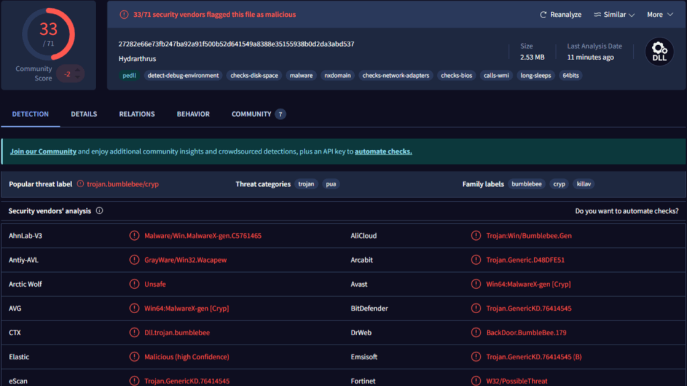Open the 'automate checks.' link in the banner

click(383, 152)
